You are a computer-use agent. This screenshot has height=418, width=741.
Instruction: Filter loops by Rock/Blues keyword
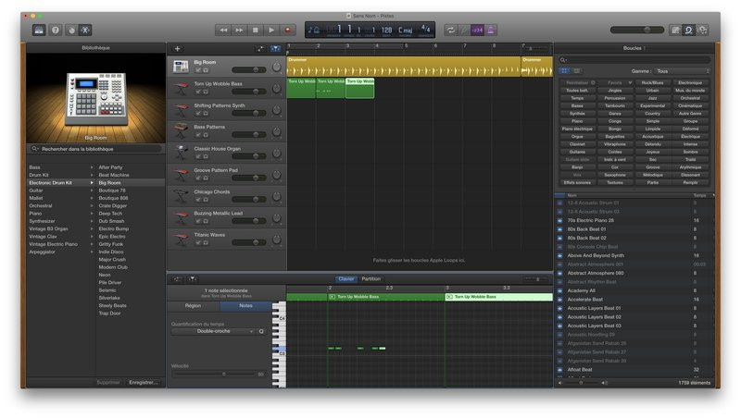tap(653, 82)
